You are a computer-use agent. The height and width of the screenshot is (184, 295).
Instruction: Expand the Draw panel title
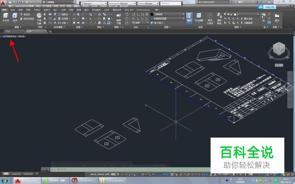point(79,27)
